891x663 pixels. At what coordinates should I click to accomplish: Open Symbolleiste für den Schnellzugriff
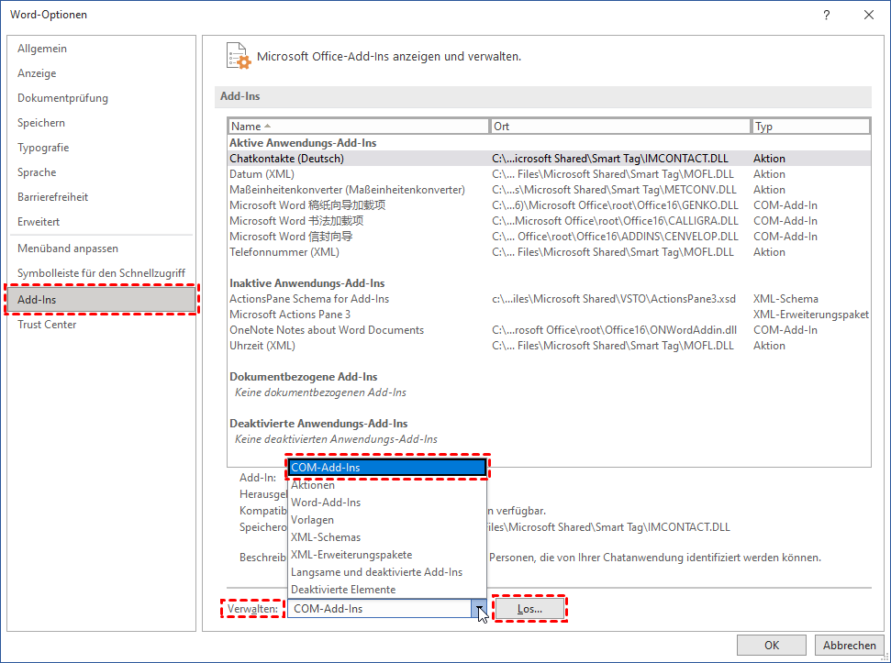tap(101, 273)
